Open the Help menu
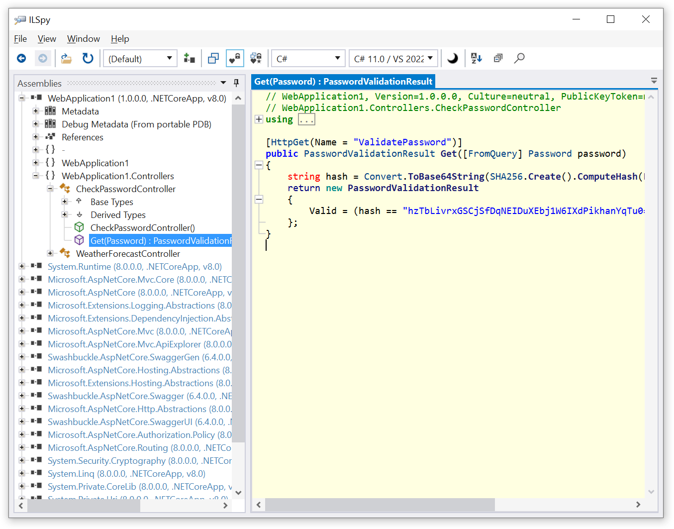 [x=120, y=39]
